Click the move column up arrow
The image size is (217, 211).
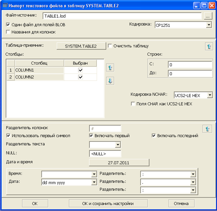(x=110, y=67)
